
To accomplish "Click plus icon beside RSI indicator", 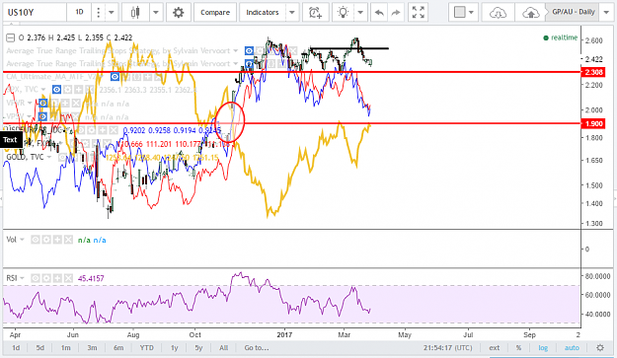I will (57, 278).
